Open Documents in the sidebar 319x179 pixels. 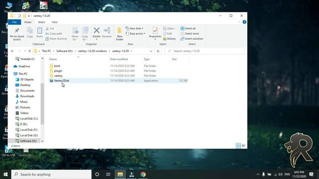[x=25, y=90]
